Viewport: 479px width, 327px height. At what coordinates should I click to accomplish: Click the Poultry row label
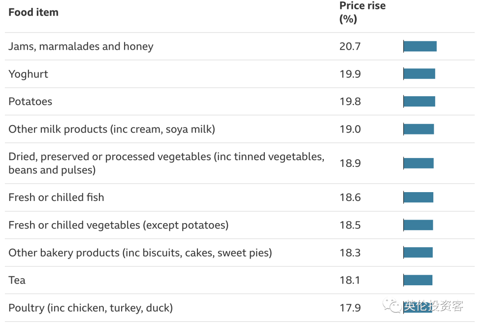[90, 308]
